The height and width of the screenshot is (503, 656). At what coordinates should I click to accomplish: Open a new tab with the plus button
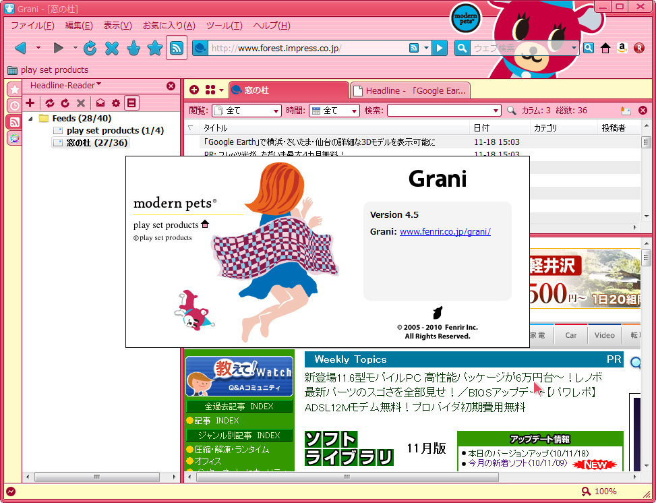pyautogui.click(x=194, y=90)
